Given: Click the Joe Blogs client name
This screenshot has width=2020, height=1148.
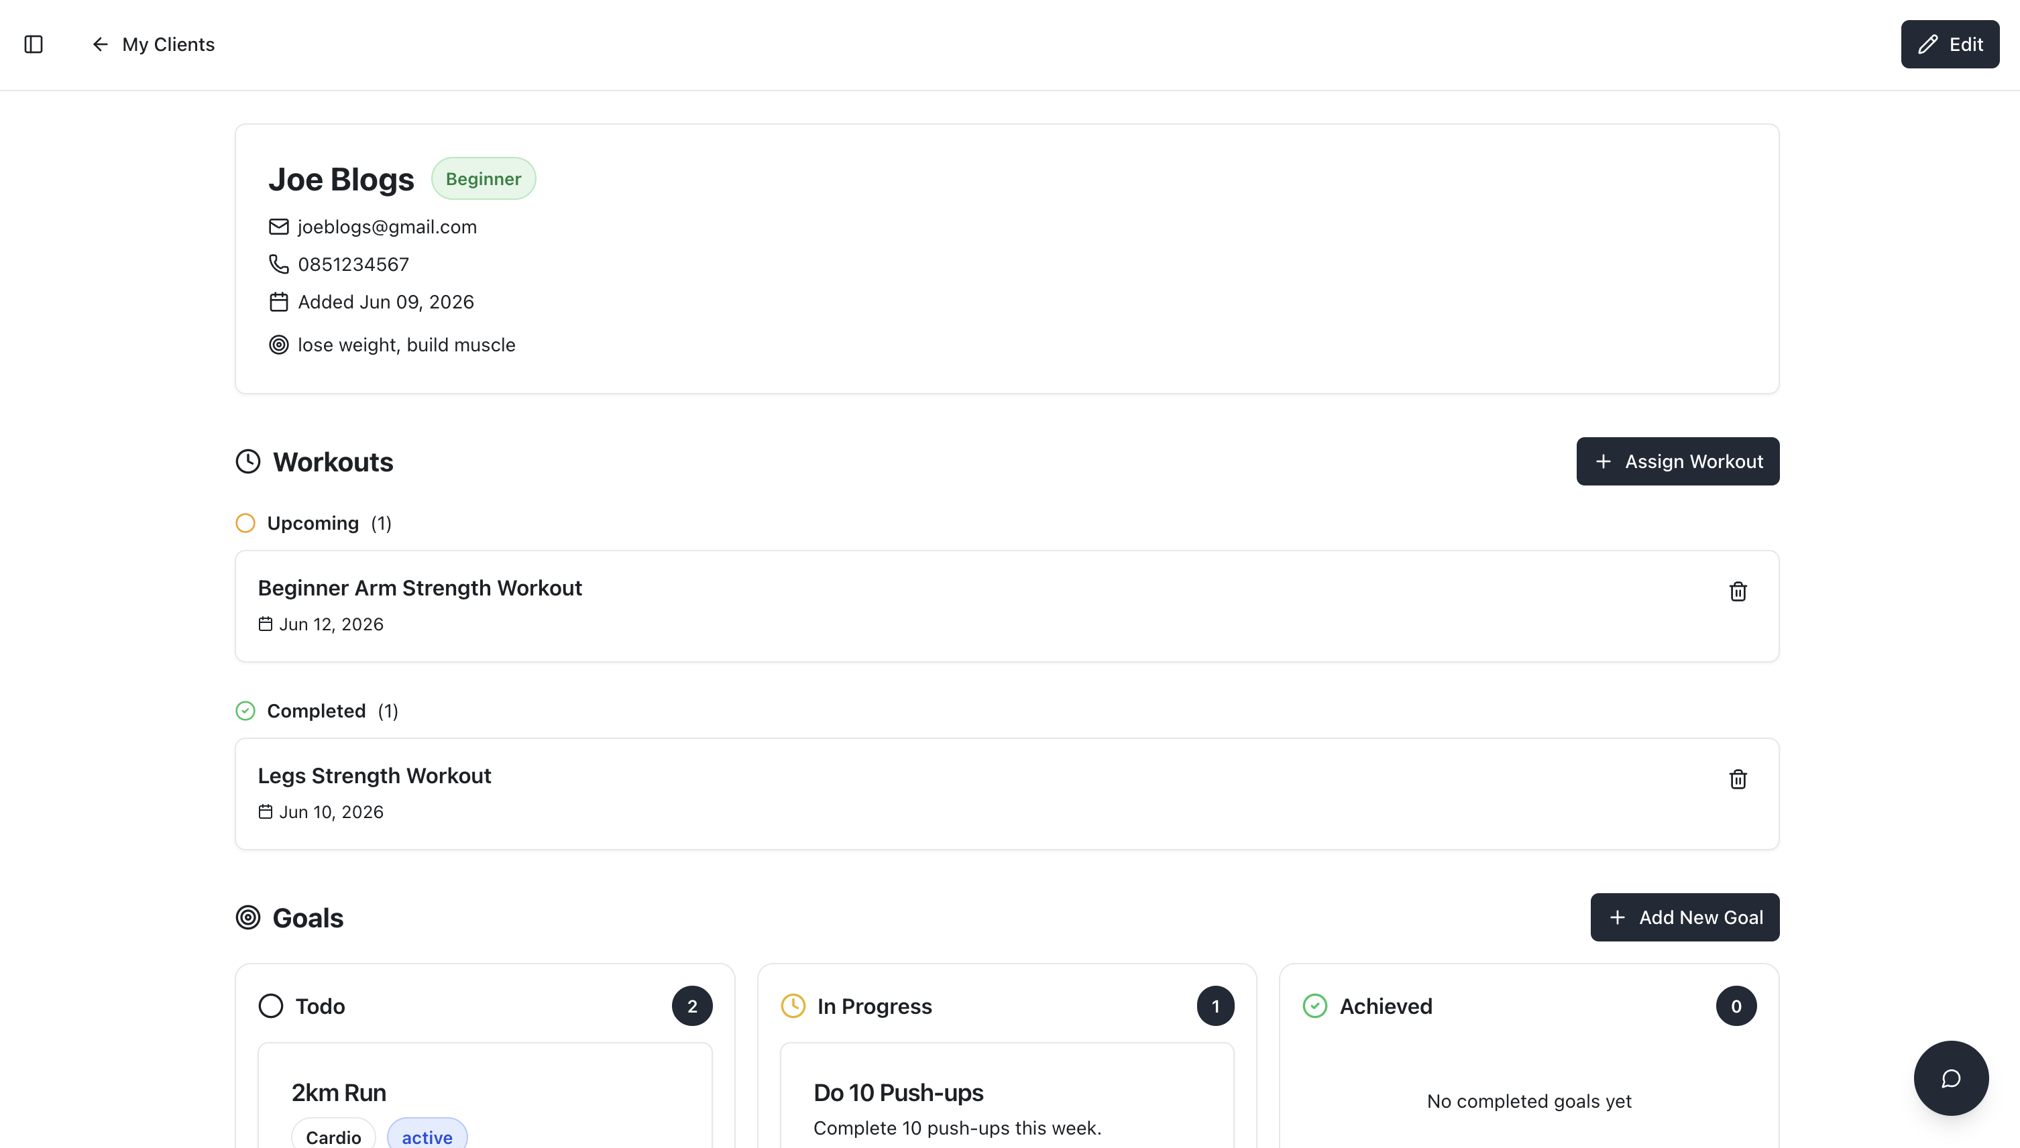Looking at the screenshot, I should click(341, 179).
